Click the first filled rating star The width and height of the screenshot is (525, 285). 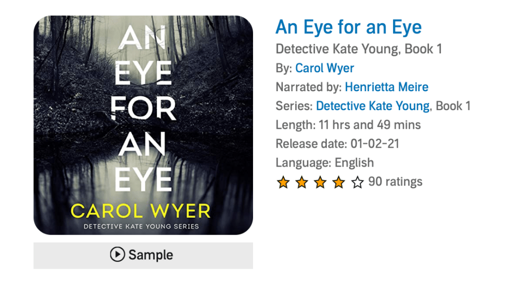click(x=283, y=182)
